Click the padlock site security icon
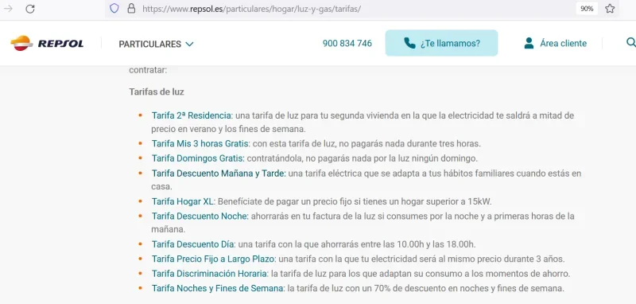The image size is (636, 304). click(131, 9)
